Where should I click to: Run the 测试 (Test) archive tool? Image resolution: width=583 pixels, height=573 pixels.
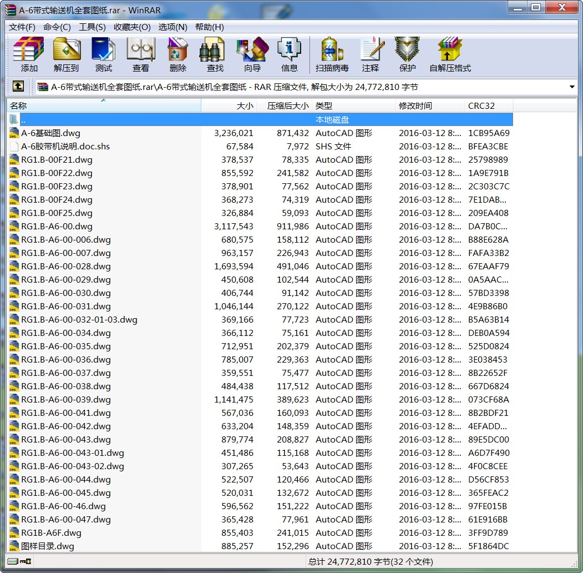[103, 54]
